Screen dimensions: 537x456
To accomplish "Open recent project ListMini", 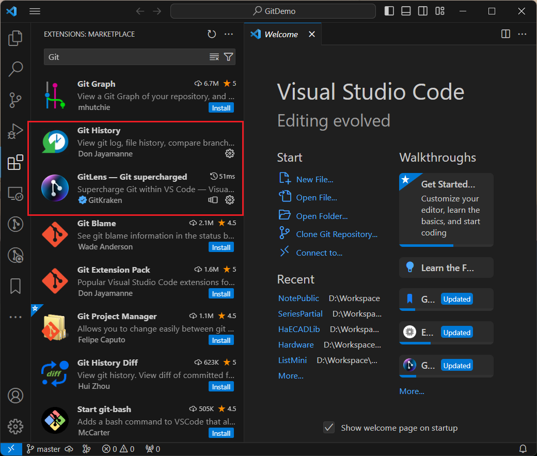I will point(292,360).
